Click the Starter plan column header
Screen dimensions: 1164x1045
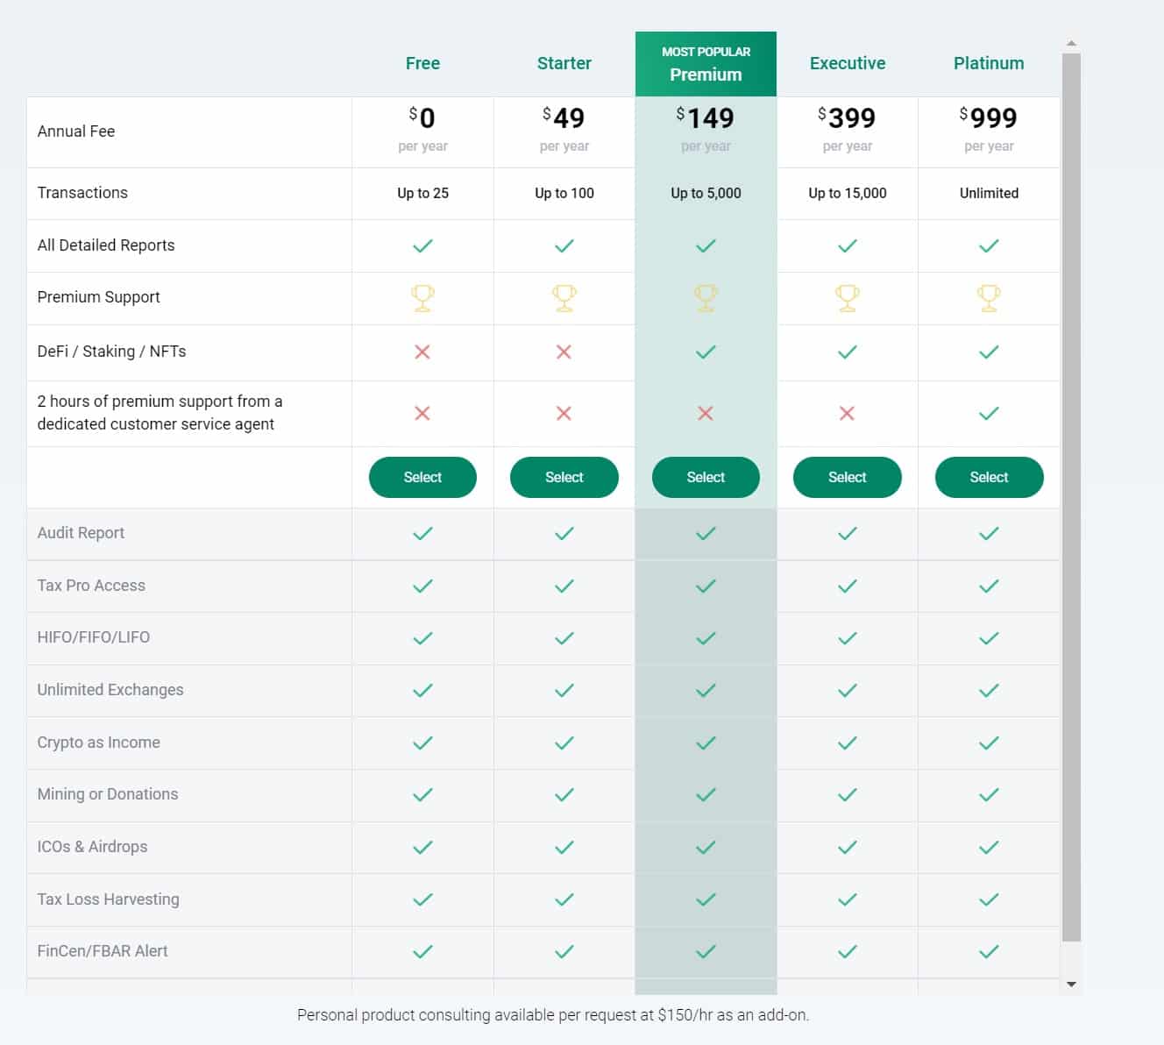tap(564, 63)
